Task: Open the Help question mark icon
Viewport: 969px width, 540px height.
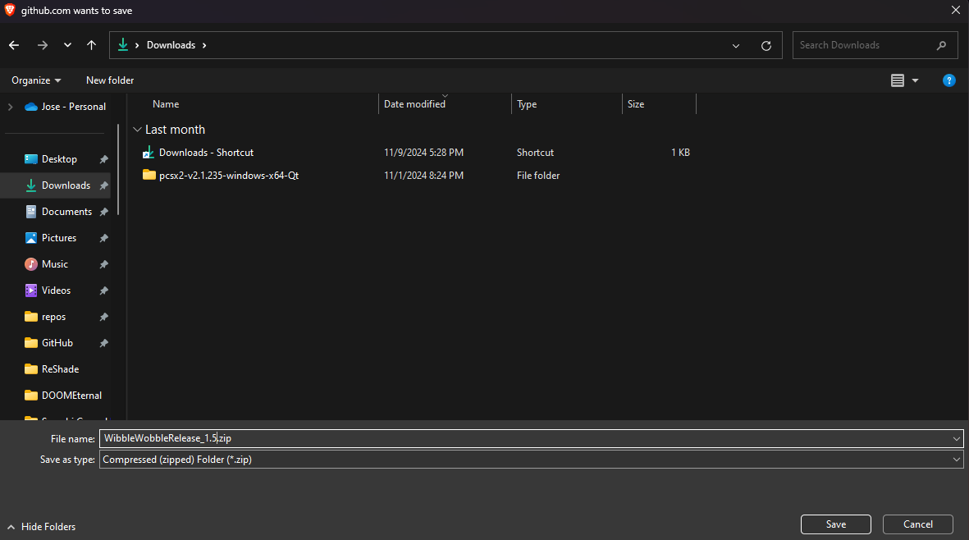Action: click(948, 80)
